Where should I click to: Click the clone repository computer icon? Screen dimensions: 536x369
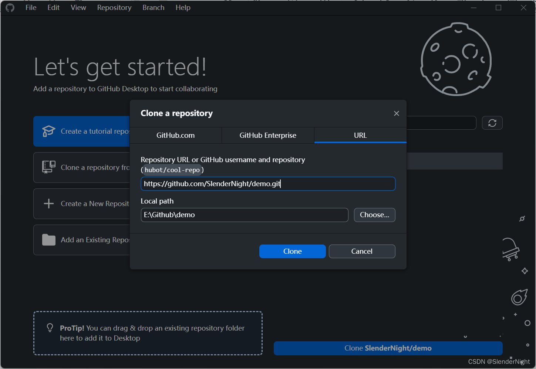(x=48, y=167)
